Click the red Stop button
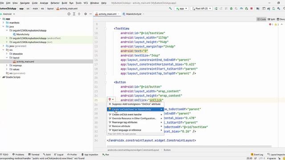Viewport: 285px width, 160px height. pyautogui.click(x=252, y=8)
